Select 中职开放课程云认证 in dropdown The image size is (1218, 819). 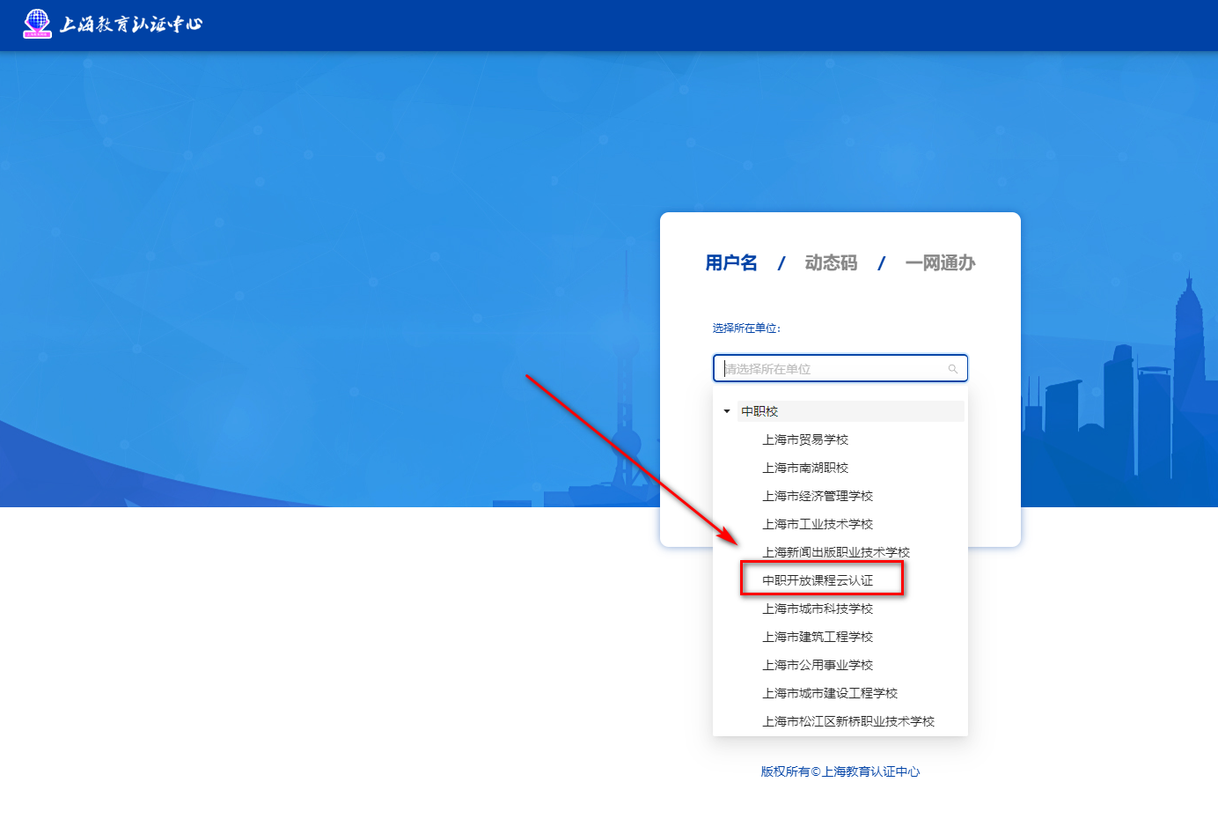coord(818,580)
